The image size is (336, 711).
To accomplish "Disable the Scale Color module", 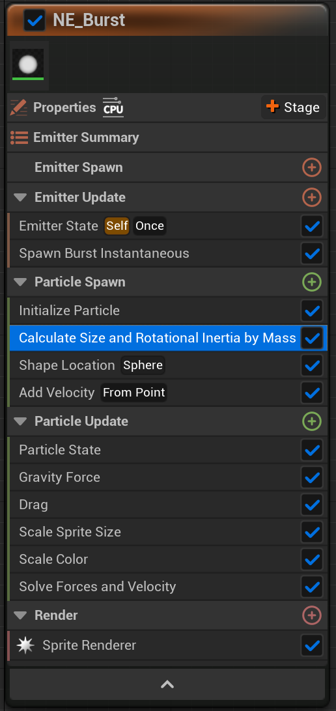I will 312,559.
